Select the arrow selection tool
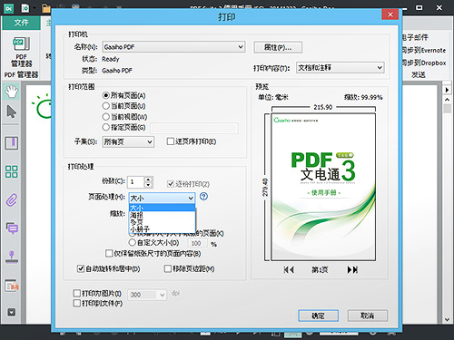454x340 pixels. pos(11,112)
